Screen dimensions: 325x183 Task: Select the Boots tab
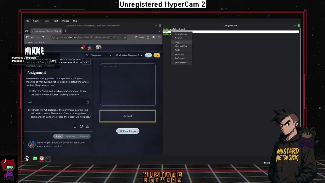58,136
